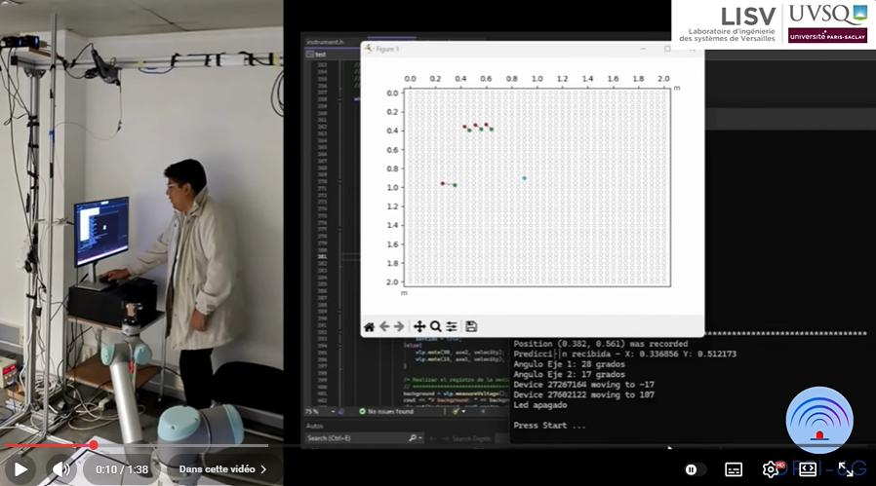876x486 pixels.
Task: Expand the 'Dans cette vidéo' chapters
Action: point(222,469)
